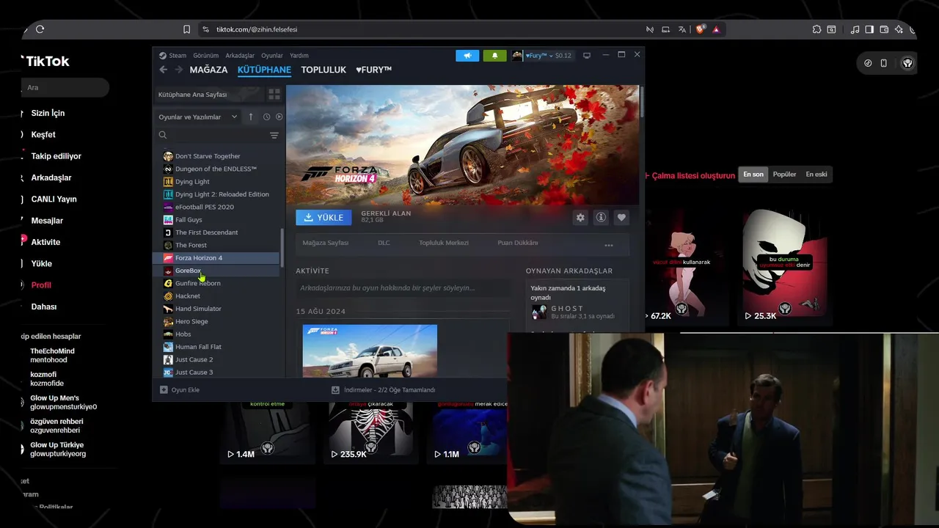
Task: Click the library search magnifier icon
Action: pos(163,135)
